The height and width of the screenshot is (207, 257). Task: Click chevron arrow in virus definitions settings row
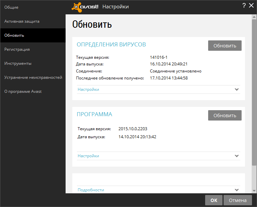[x=237, y=89]
